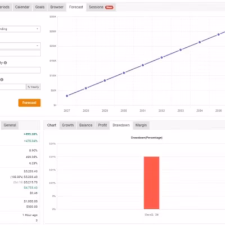The image size is (225, 225).
Task: Select the 2031 data point on forecast line
Action: click(x=143, y=65)
